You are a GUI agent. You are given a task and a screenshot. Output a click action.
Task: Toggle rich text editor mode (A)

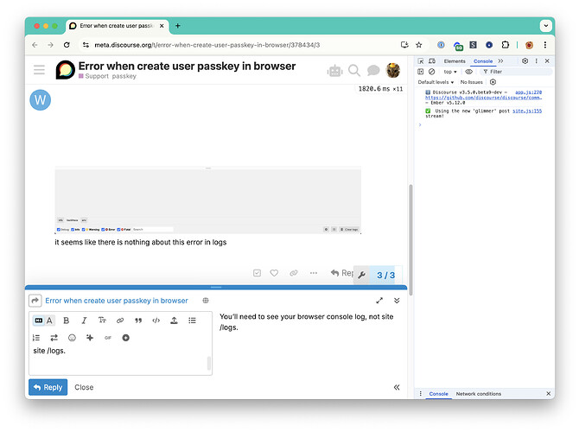[49, 321]
